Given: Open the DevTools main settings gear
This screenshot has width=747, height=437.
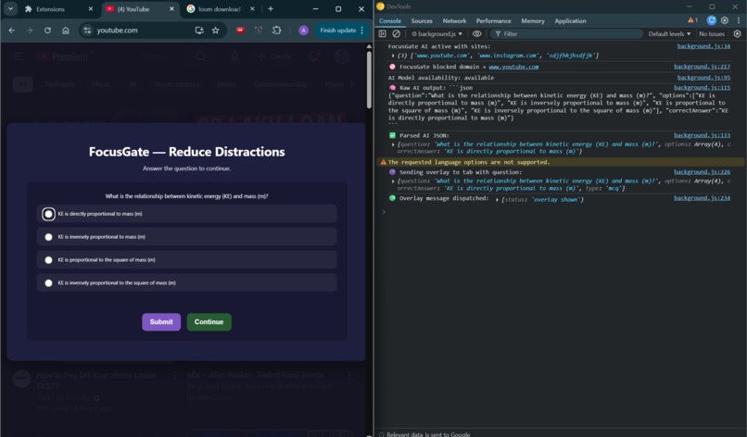Looking at the screenshot, I should click(725, 20).
